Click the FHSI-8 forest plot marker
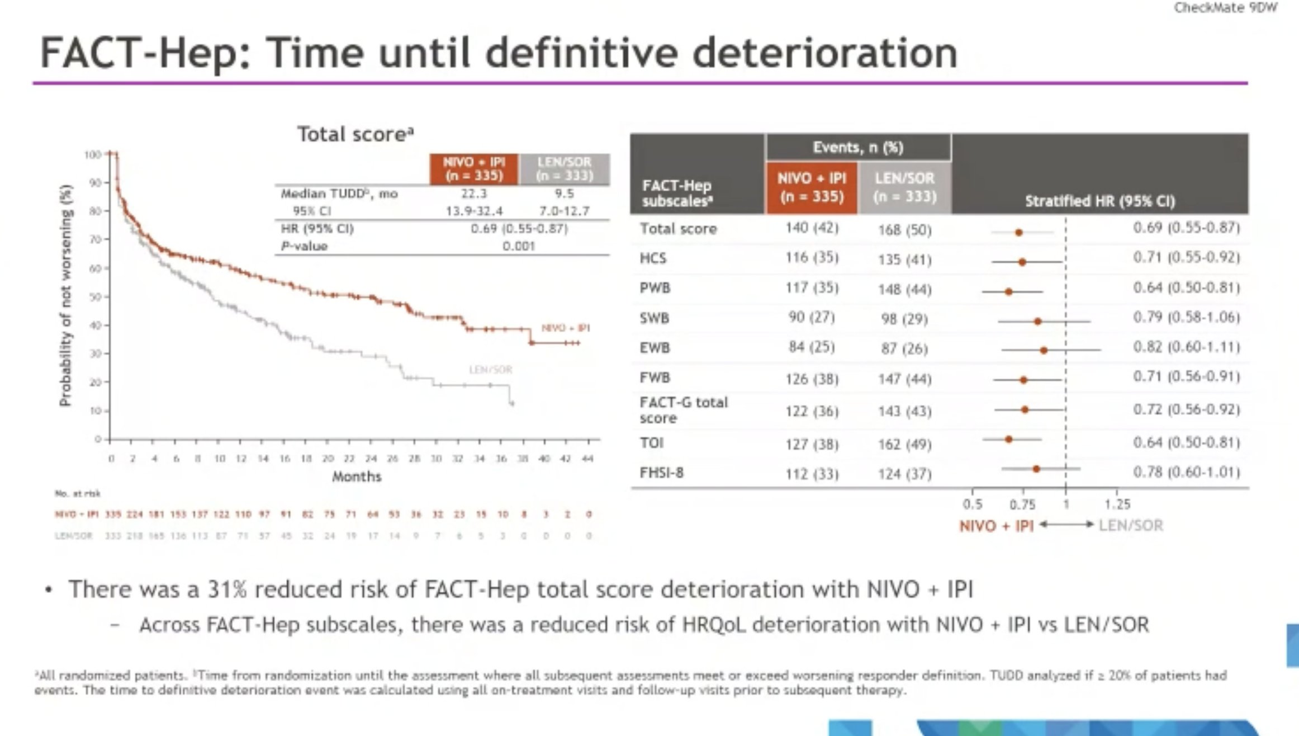The height and width of the screenshot is (736, 1299). (x=1036, y=469)
